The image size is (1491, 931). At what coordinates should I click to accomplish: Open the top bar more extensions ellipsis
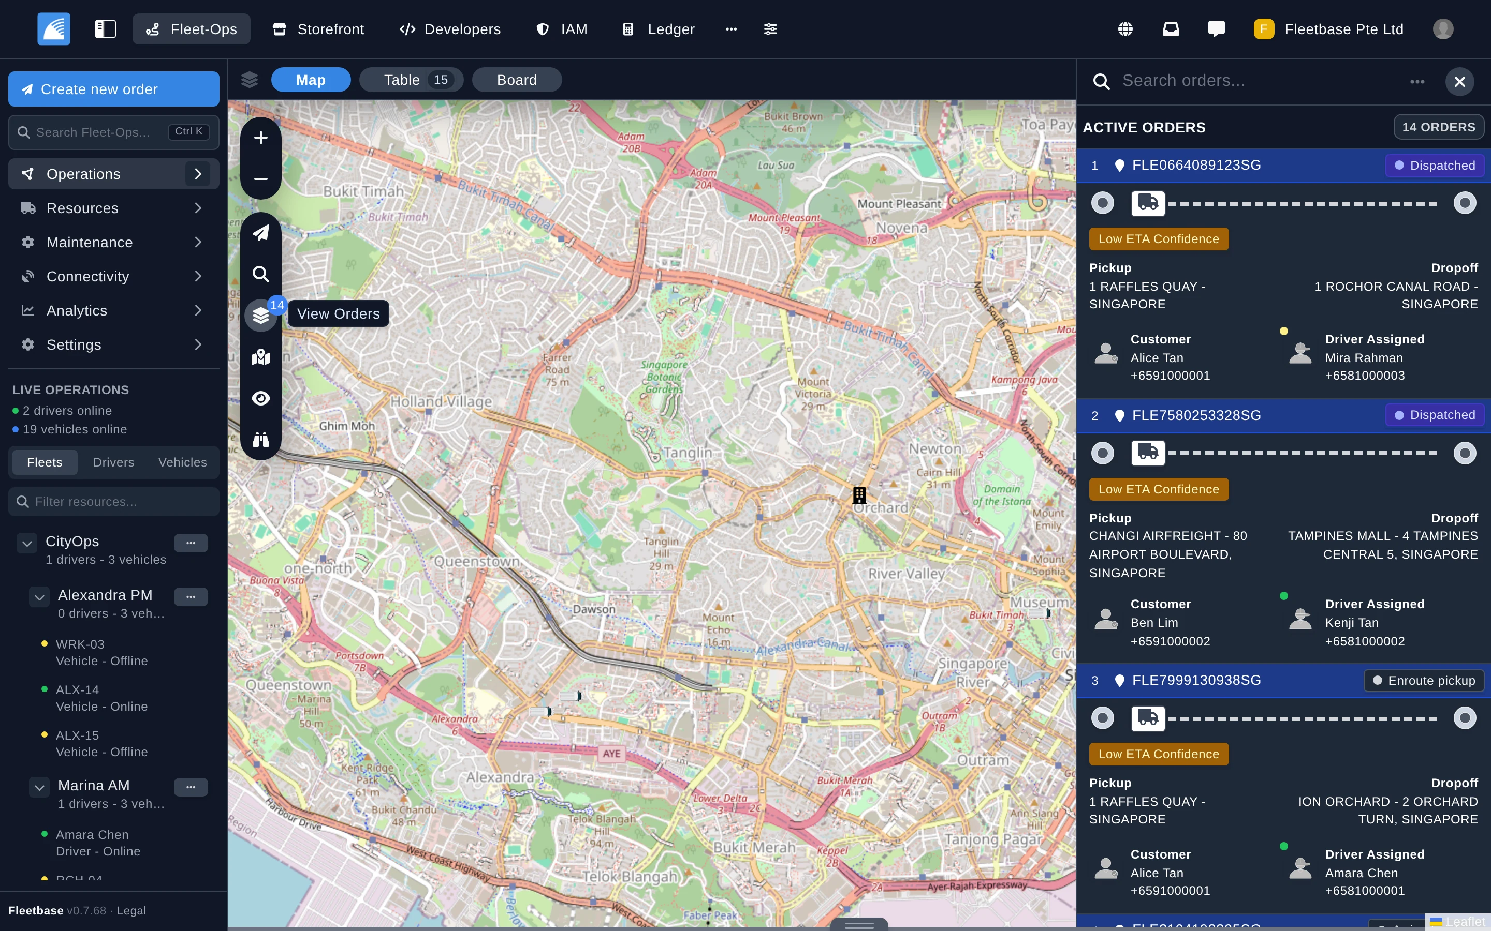point(732,29)
